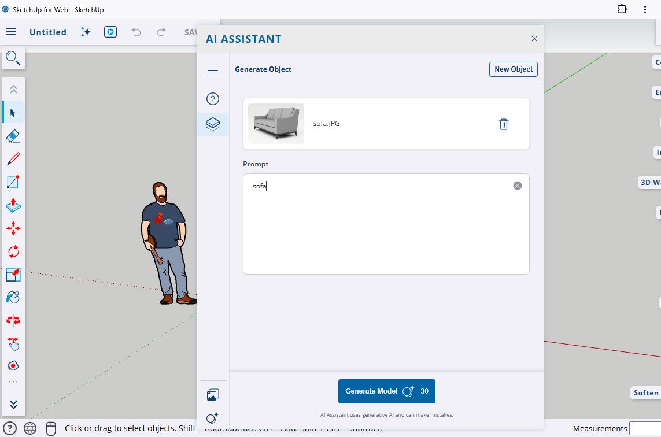This screenshot has width=661, height=437.
Task: Open the search magnifier tool
Action: coord(13,58)
